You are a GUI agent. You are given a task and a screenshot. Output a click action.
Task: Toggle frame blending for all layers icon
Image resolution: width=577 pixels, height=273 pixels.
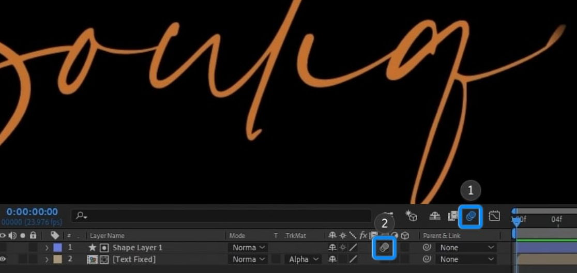[452, 216]
